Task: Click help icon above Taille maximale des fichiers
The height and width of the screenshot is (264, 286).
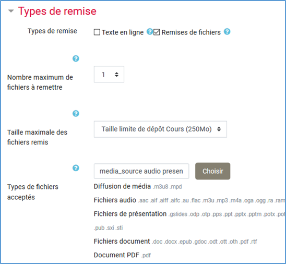Action: (x=76, y=113)
